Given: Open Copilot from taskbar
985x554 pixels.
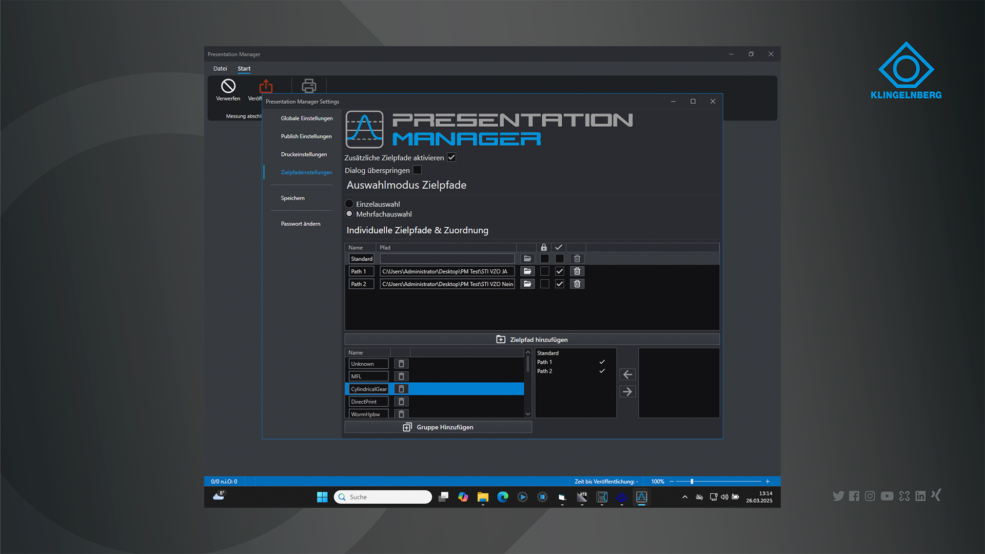Looking at the screenshot, I should (x=463, y=497).
